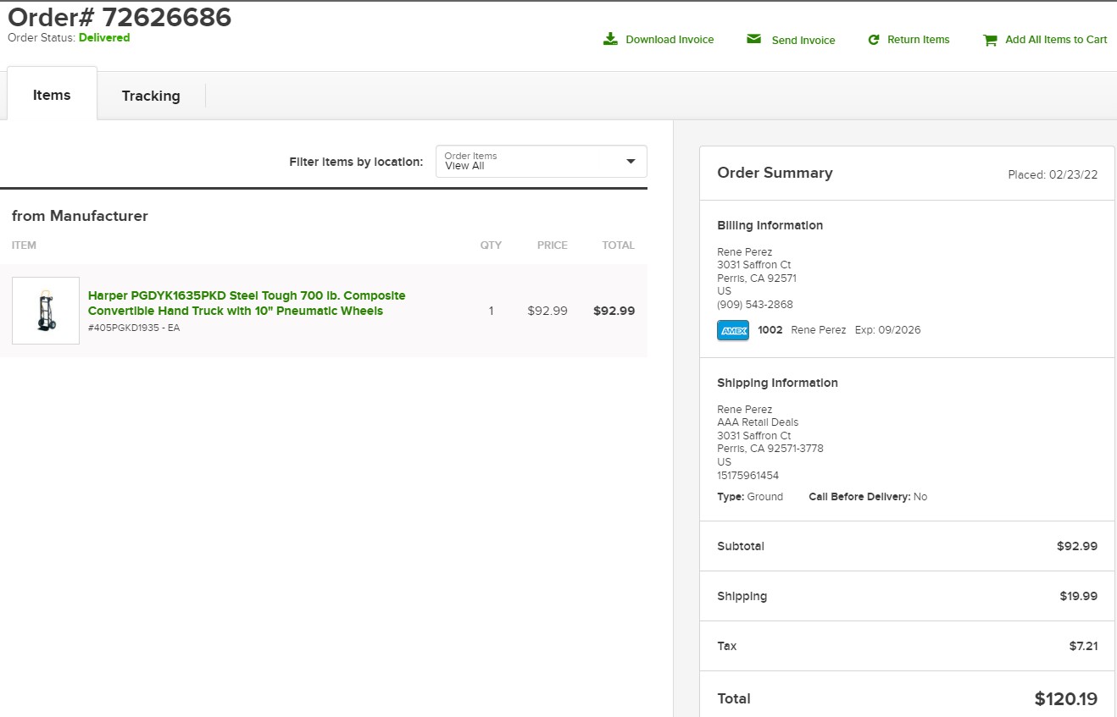Click the item unit price $92.99
This screenshot has height=717, width=1117.
pos(547,311)
